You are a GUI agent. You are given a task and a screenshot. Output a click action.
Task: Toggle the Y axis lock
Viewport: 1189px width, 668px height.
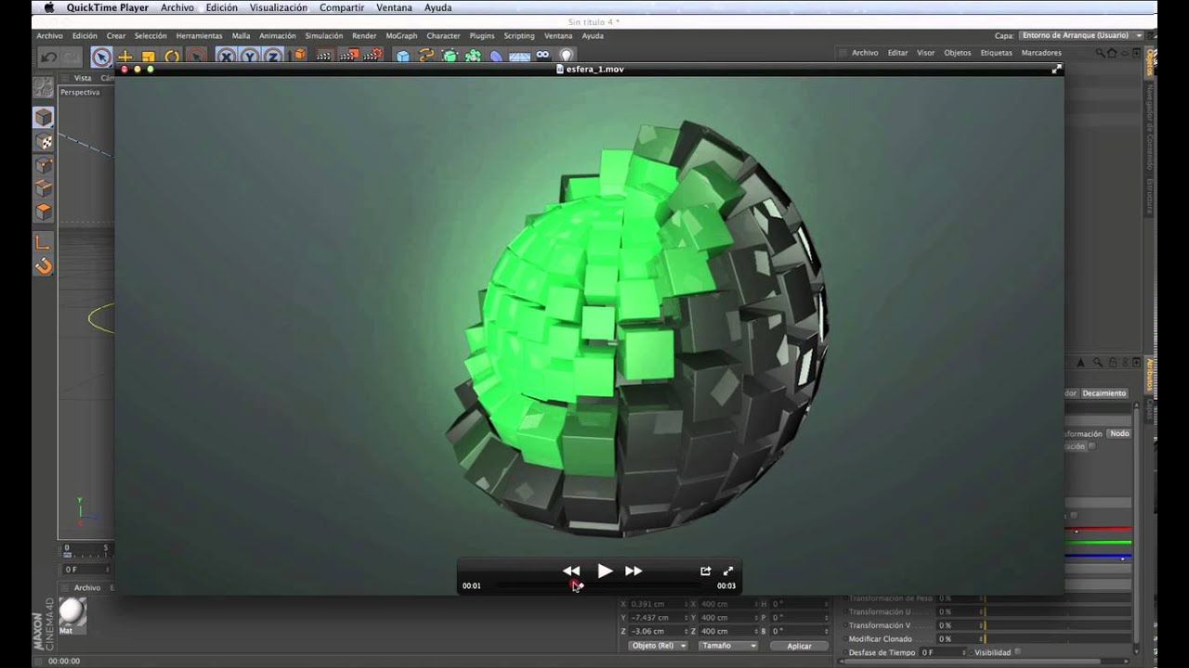(x=249, y=57)
